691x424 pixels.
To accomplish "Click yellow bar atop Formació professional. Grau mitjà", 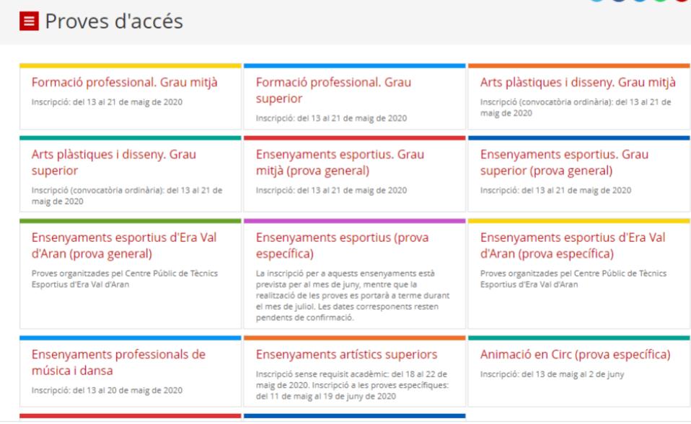I will point(131,66).
